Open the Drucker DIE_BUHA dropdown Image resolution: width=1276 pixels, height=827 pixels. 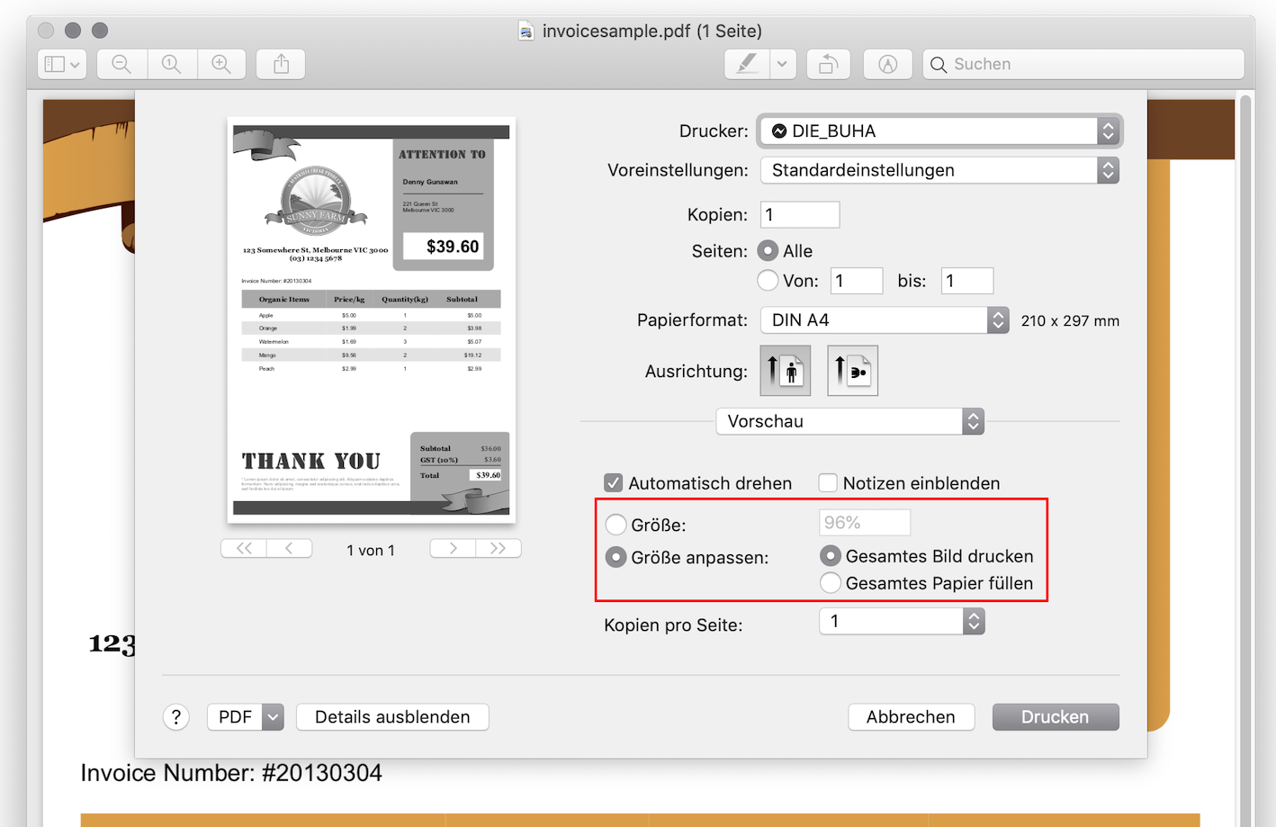coord(939,131)
